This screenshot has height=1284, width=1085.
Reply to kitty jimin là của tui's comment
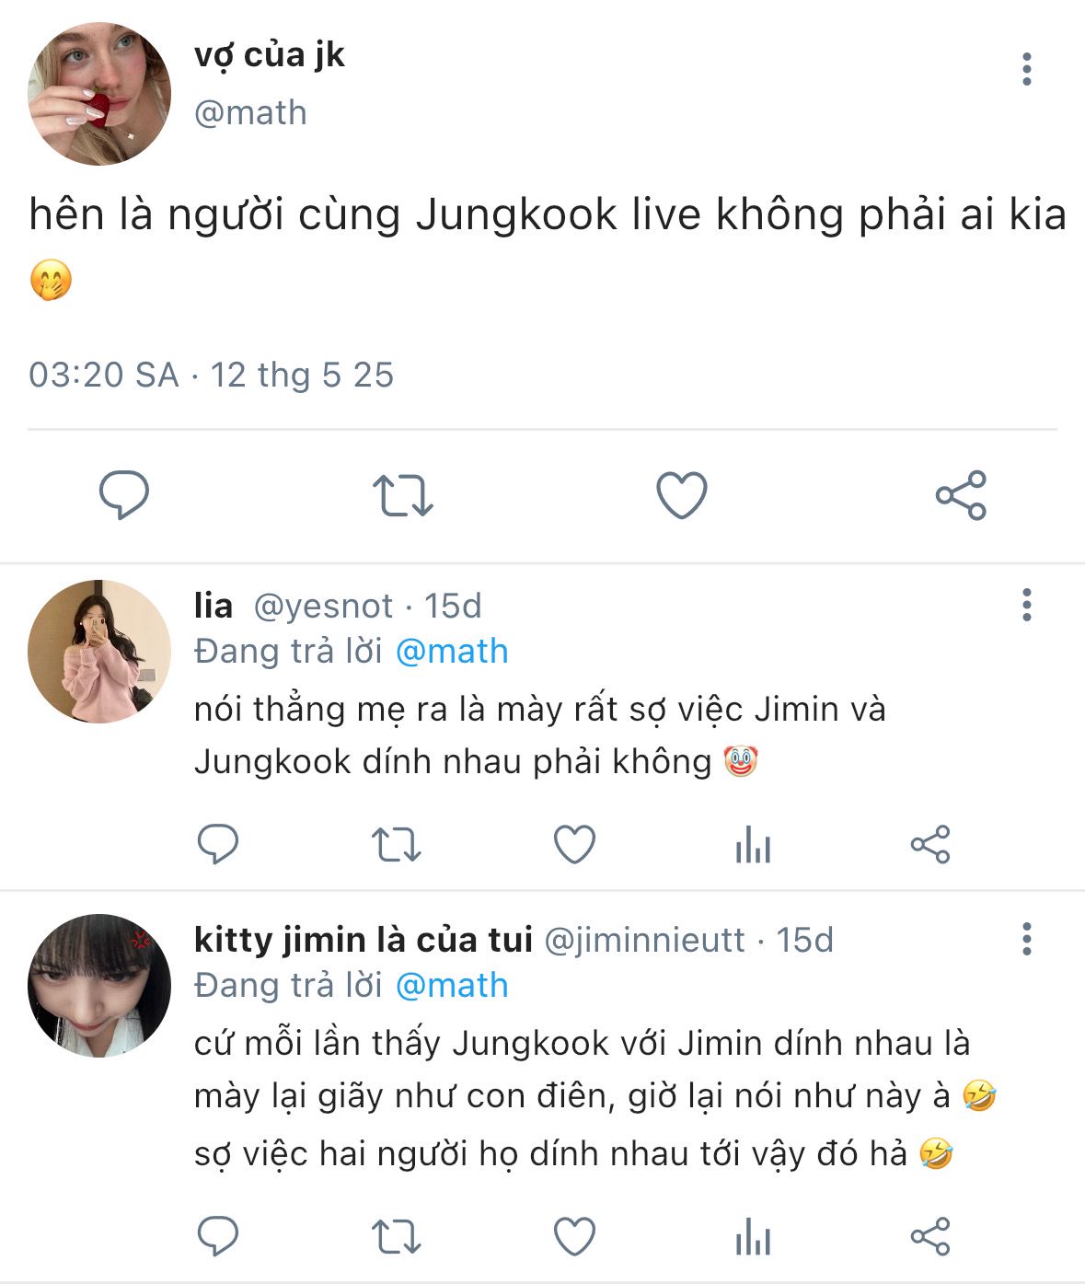tap(218, 1235)
